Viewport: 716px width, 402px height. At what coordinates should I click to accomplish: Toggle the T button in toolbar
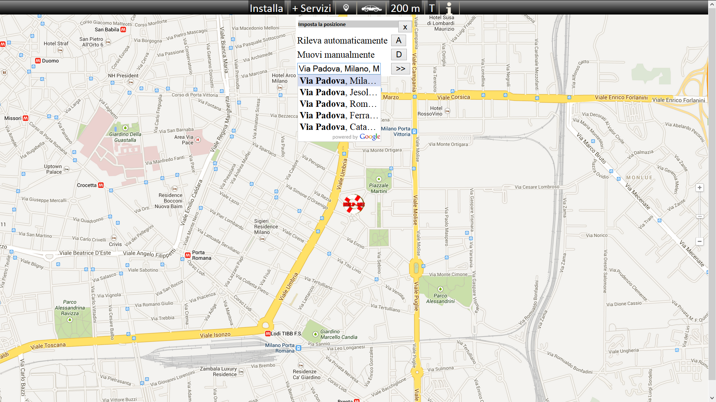(431, 8)
